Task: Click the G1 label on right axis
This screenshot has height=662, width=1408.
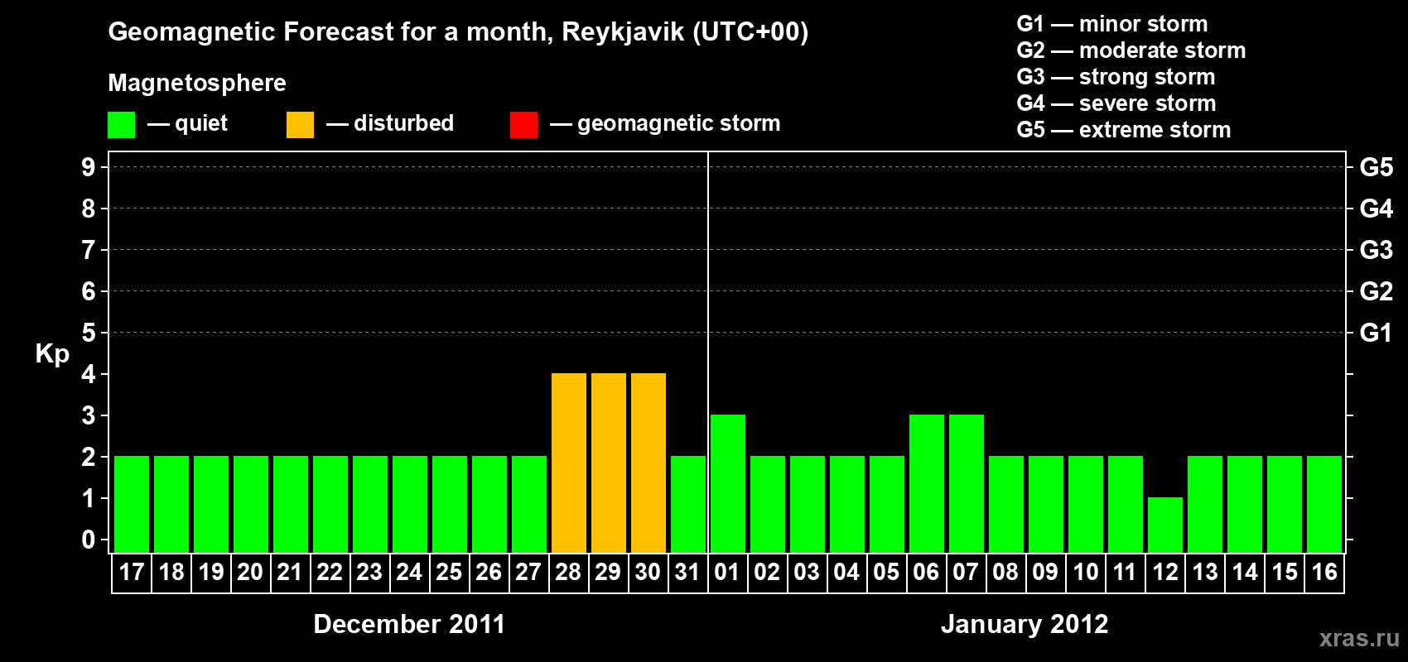Action: point(1377,333)
